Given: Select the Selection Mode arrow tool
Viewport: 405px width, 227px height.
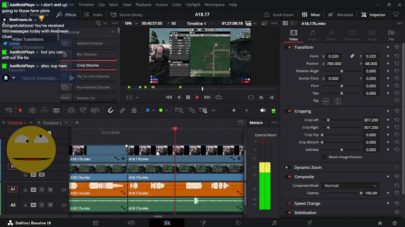Looking at the screenshot, I should tap(20, 110).
